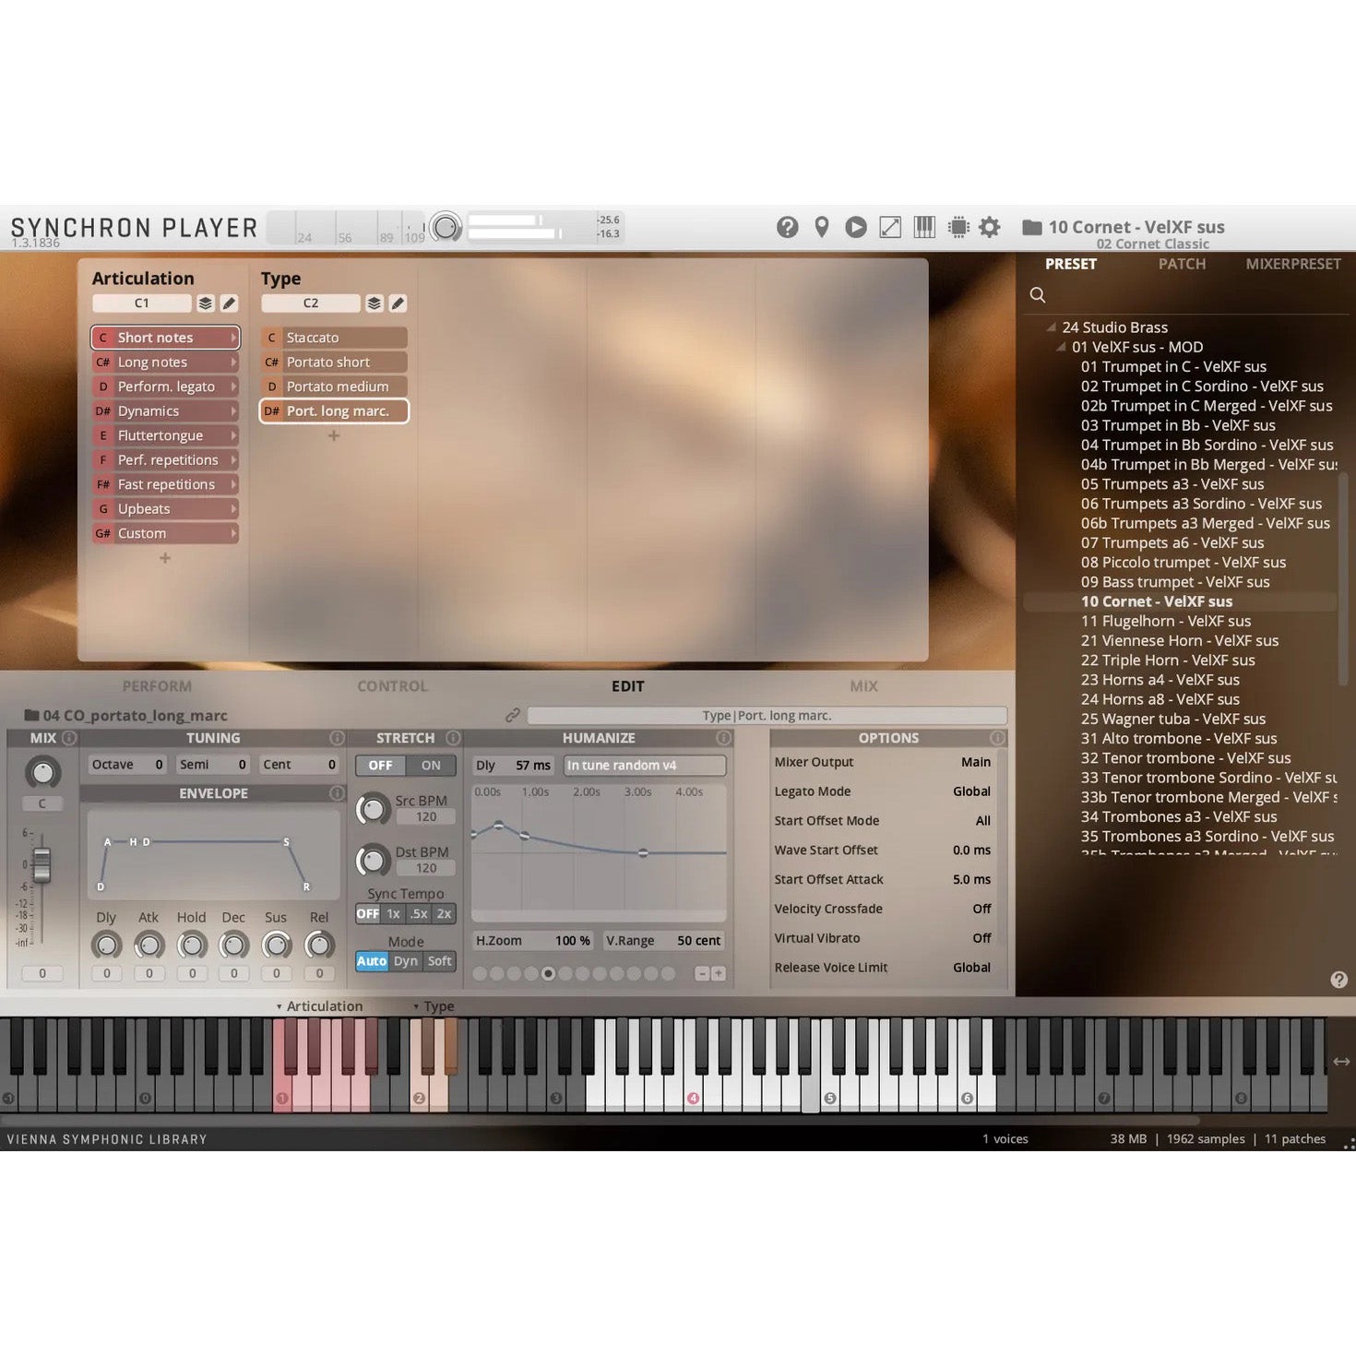
Task: Set Sync Tempo to 2x
Action: coord(444,914)
